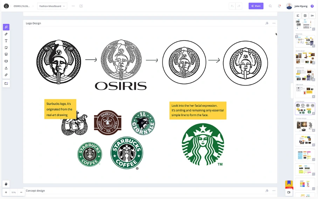Image resolution: width=318 pixels, height=199 pixels.
Task: Open board thumbnail numbered 12
Action: tap(305, 184)
